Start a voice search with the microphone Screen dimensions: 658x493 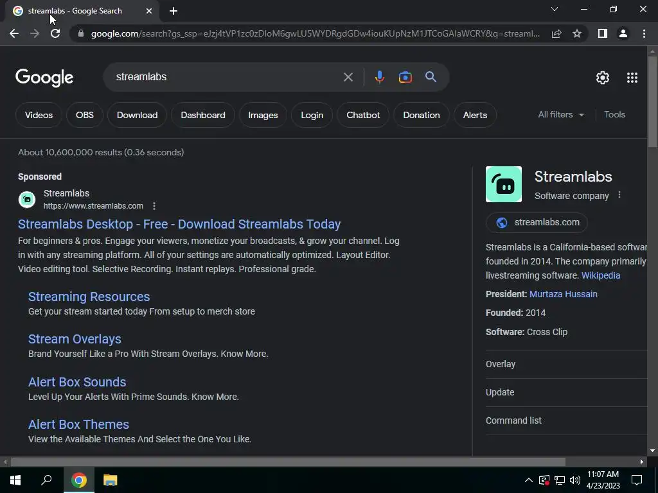pos(379,77)
